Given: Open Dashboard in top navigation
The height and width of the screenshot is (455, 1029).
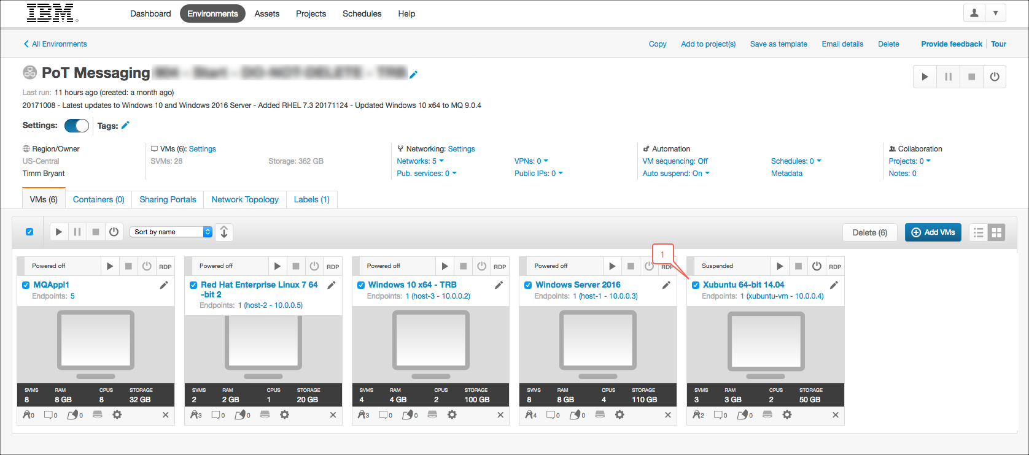Looking at the screenshot, I should click(x=150, y=13).
